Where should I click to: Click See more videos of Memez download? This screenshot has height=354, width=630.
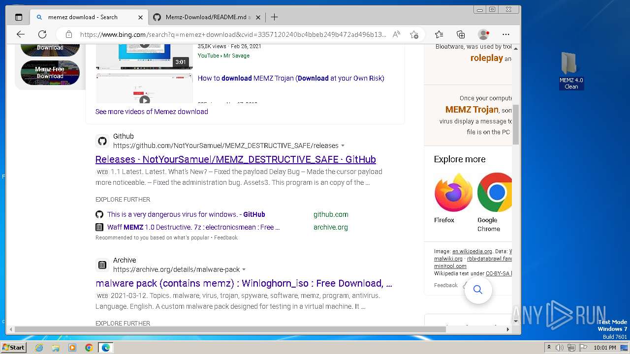pyautogui.click(x=152, y=112)
